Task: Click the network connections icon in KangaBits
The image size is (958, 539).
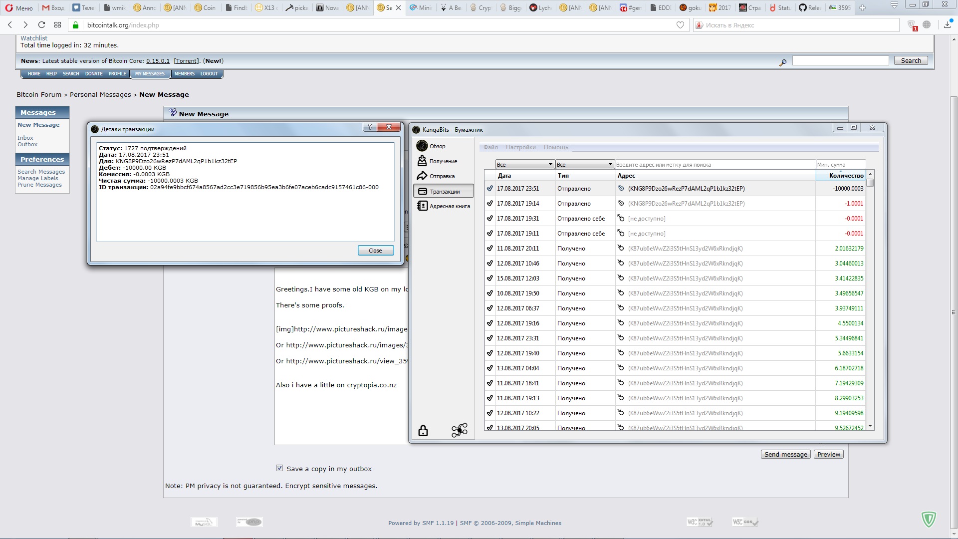Action: point(460,430)
